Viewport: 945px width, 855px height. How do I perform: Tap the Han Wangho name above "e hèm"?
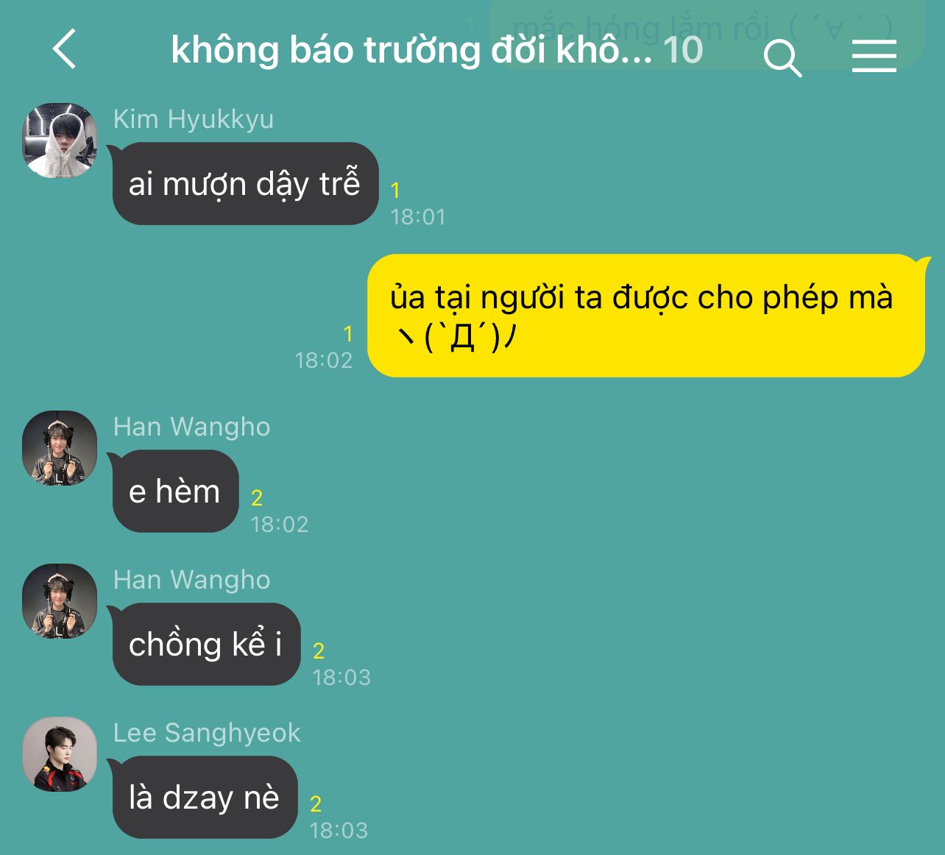click(x=192, y=427)
